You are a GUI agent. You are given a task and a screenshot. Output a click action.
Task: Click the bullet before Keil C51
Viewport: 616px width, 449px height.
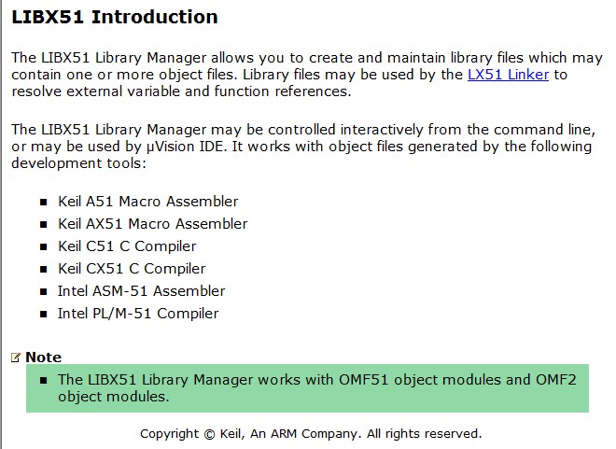coord(43,247)
